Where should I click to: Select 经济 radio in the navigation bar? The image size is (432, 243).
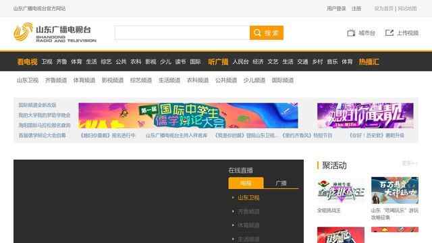tap(258, 61)
